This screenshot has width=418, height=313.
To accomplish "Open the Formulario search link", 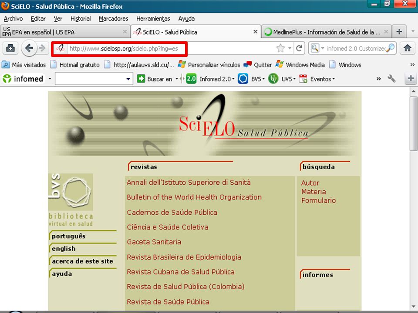I will tap(318, 200).
